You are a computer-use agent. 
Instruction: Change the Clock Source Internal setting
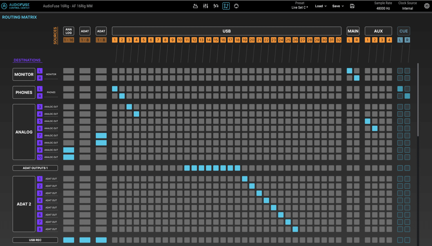pyautogui.click(x=407, y=8)
